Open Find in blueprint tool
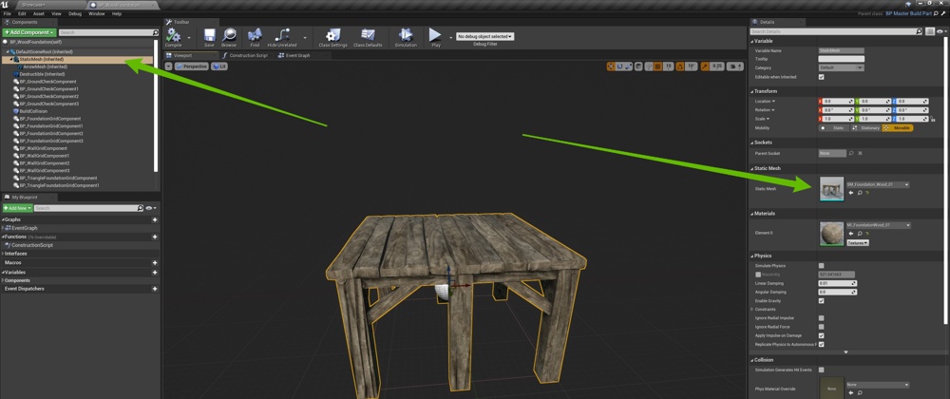The image size is (950, 399). point(255,37)
